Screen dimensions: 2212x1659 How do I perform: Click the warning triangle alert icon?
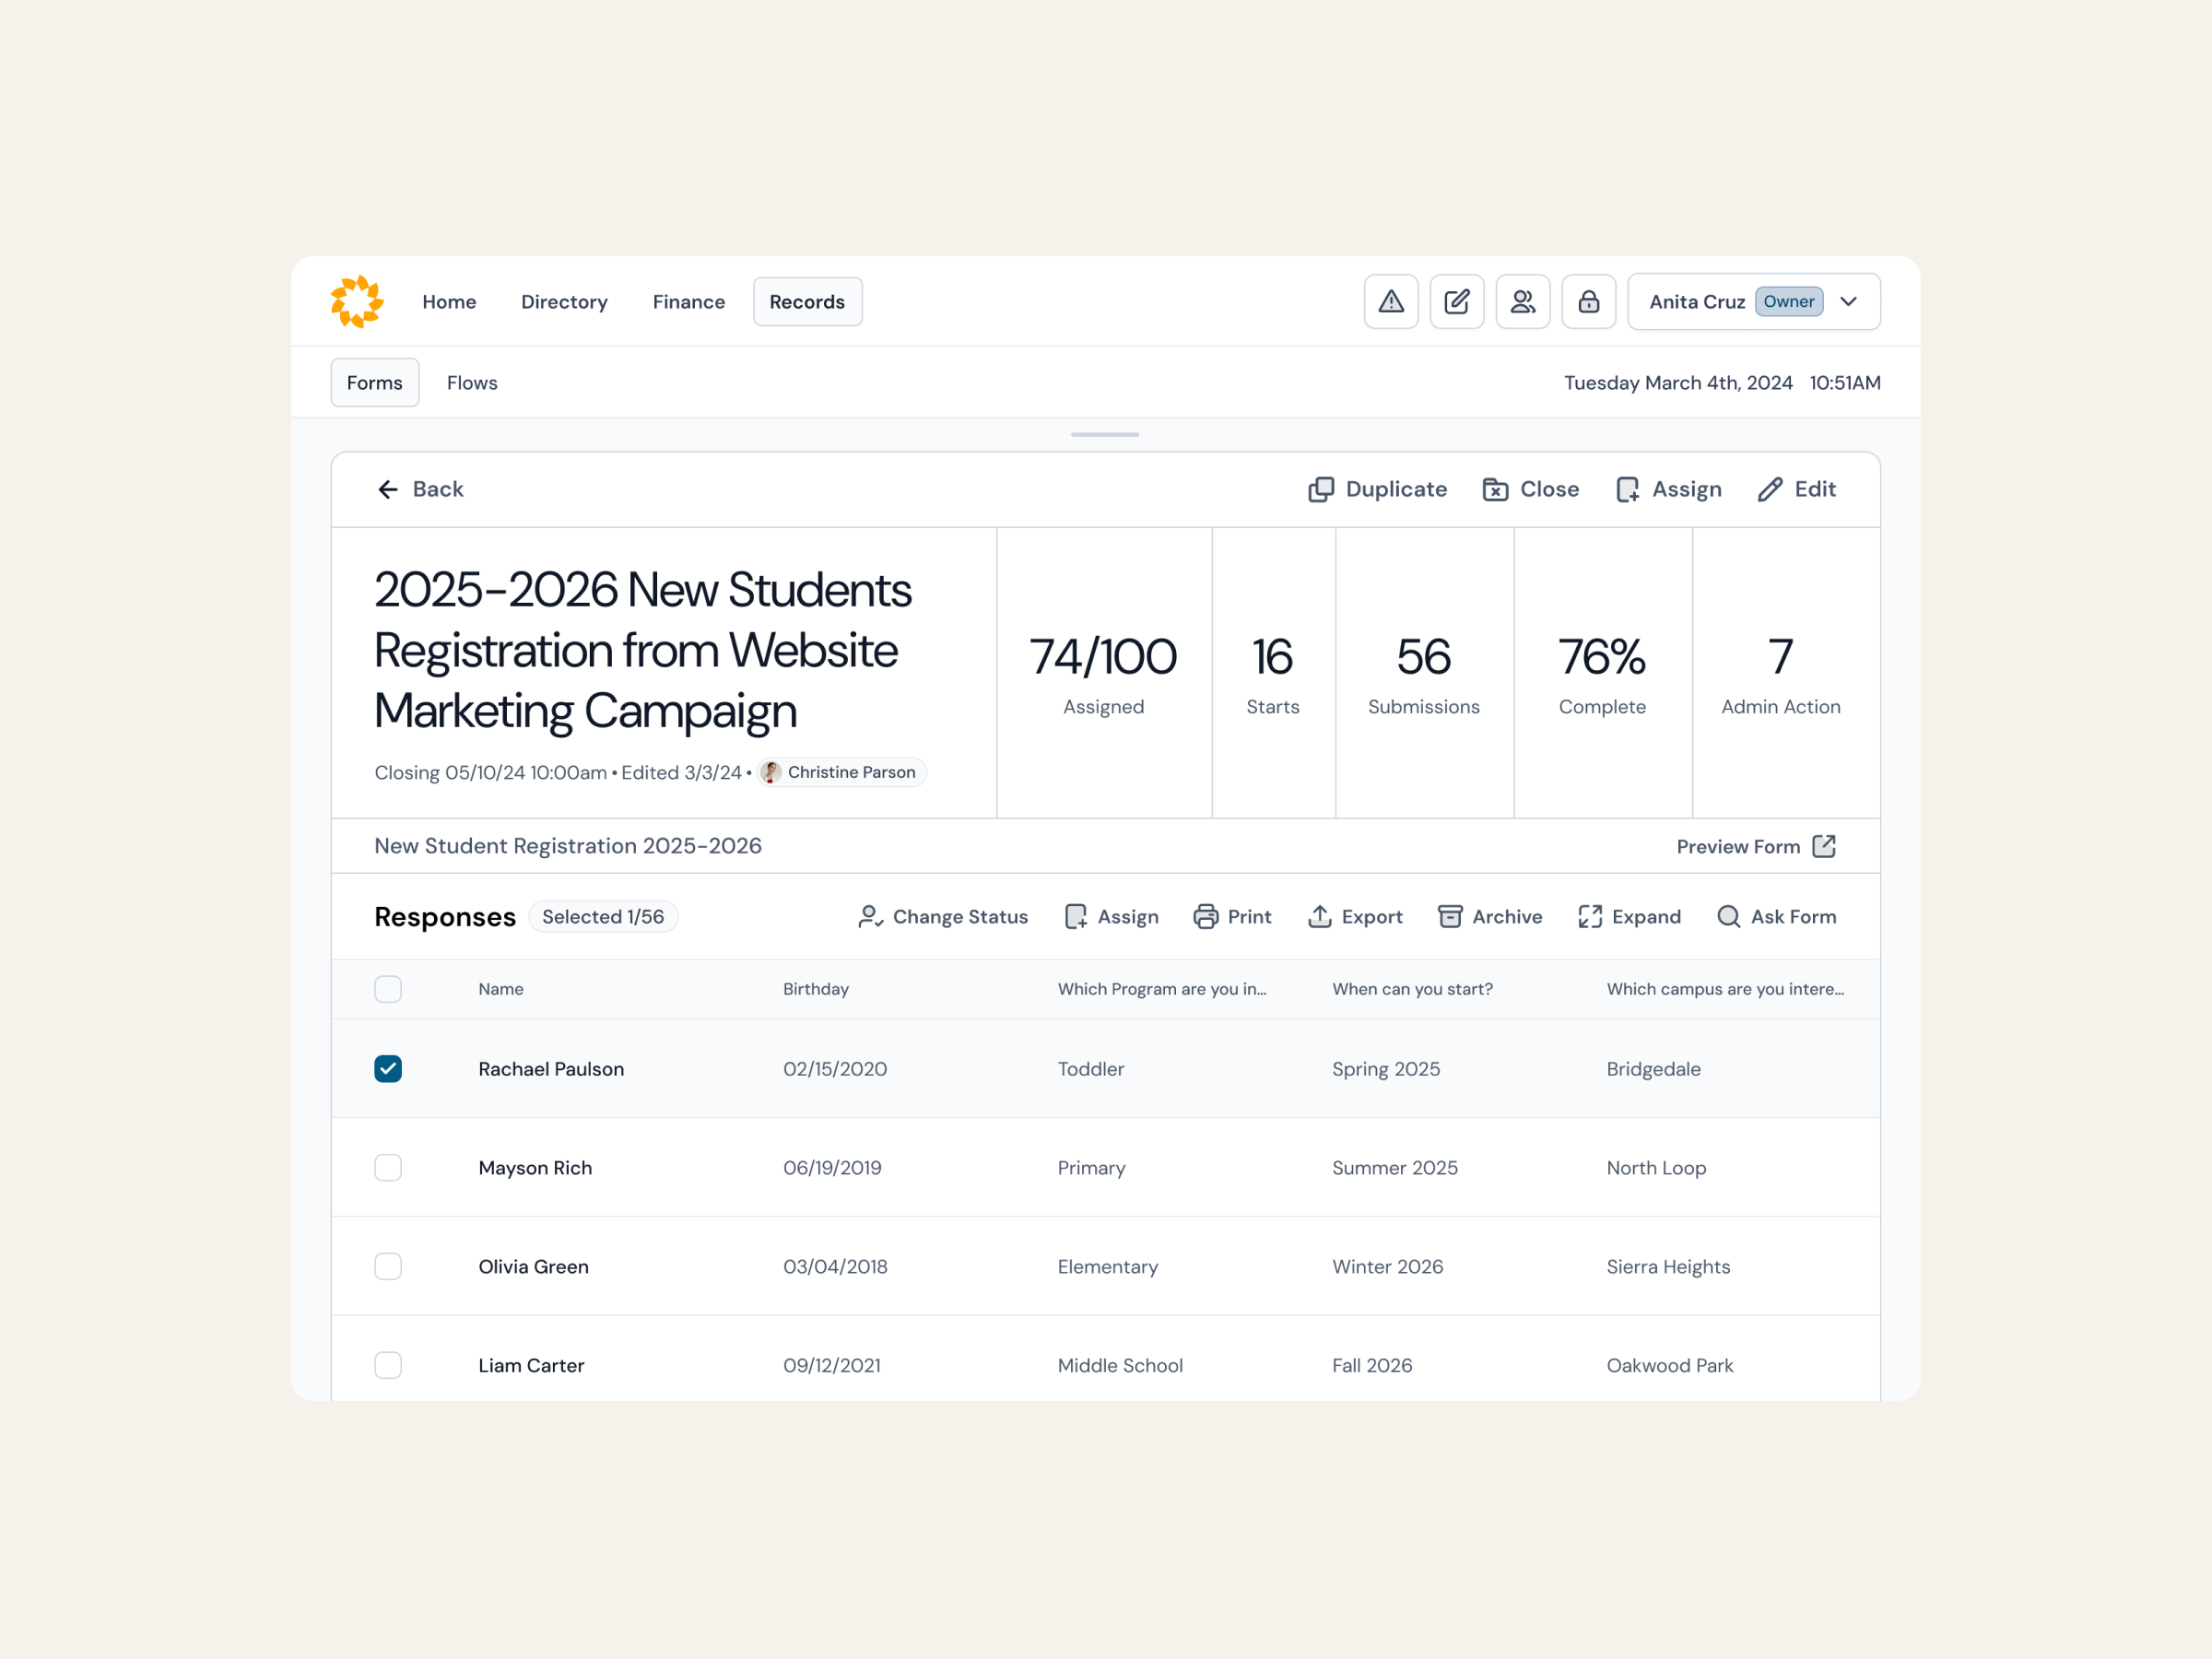click(x=1391, y=301)
